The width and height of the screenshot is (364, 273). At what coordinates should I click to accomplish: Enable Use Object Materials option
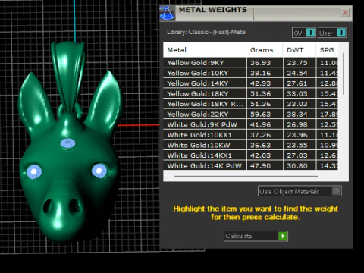click(x=300, y=191)
